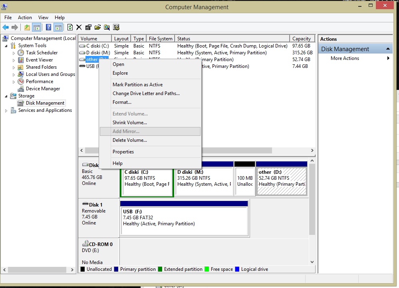Screen dimensions: 399x288
Task: Expand the Task Scheduler tree node
Action: tap(14, 53)
